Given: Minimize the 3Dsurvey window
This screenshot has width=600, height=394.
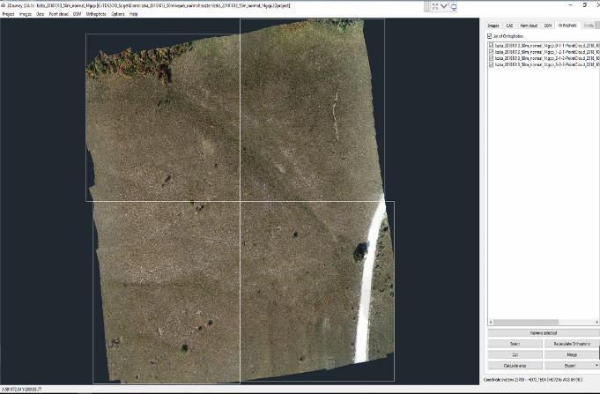Looking at the screenshot, I should [571, 5].
